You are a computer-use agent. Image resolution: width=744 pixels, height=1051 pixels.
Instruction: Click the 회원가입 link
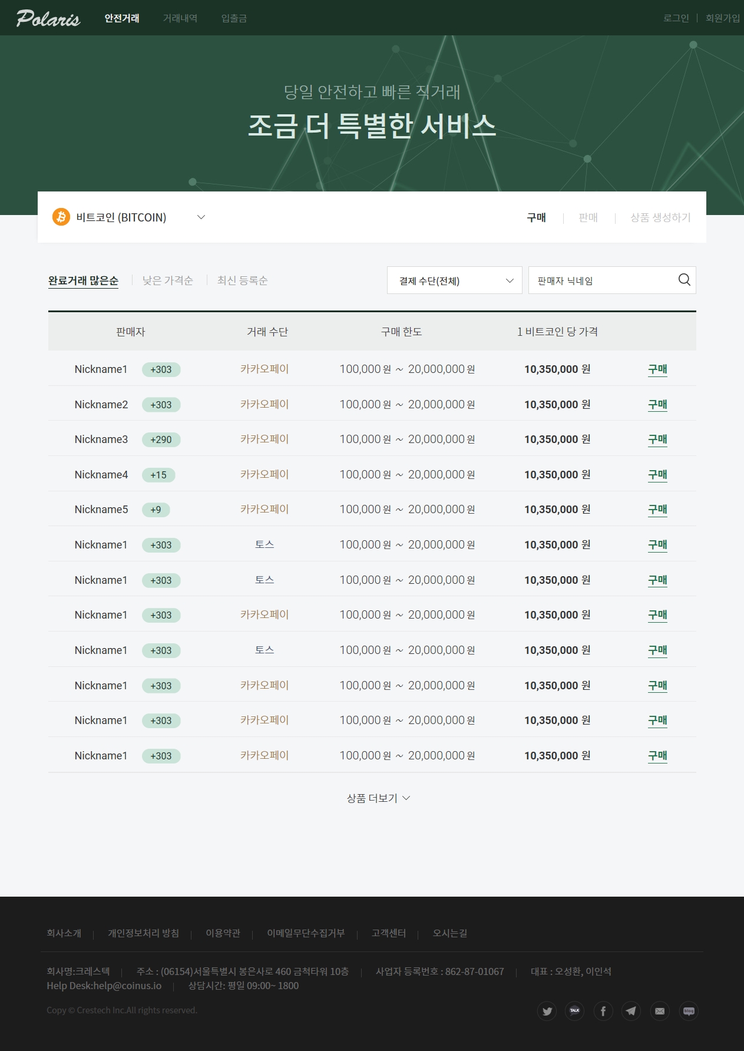(722, 18)
